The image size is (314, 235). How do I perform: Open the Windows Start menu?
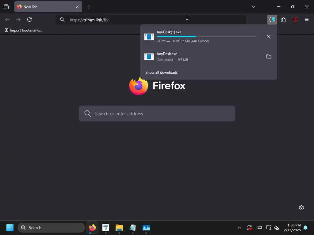(10, 228)
